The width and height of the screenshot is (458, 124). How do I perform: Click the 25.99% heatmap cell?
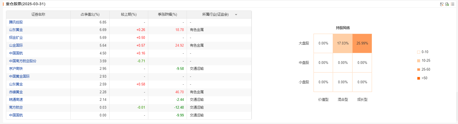362,43
